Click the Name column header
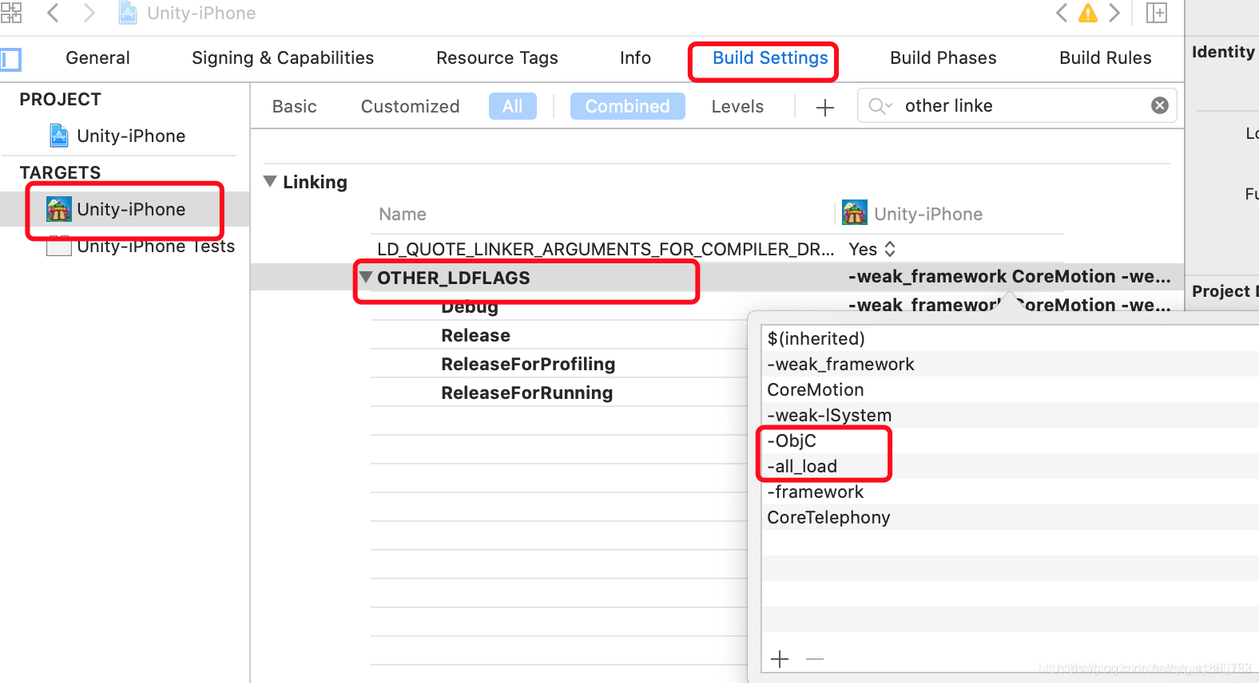 tap(403, 215)
